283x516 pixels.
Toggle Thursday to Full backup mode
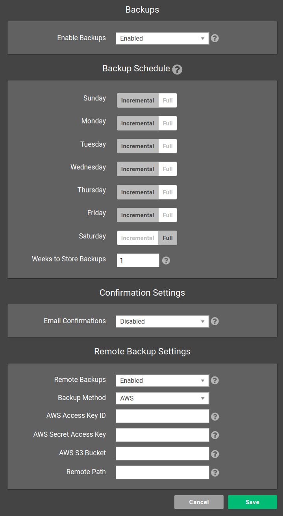click(x=167, y=192)
